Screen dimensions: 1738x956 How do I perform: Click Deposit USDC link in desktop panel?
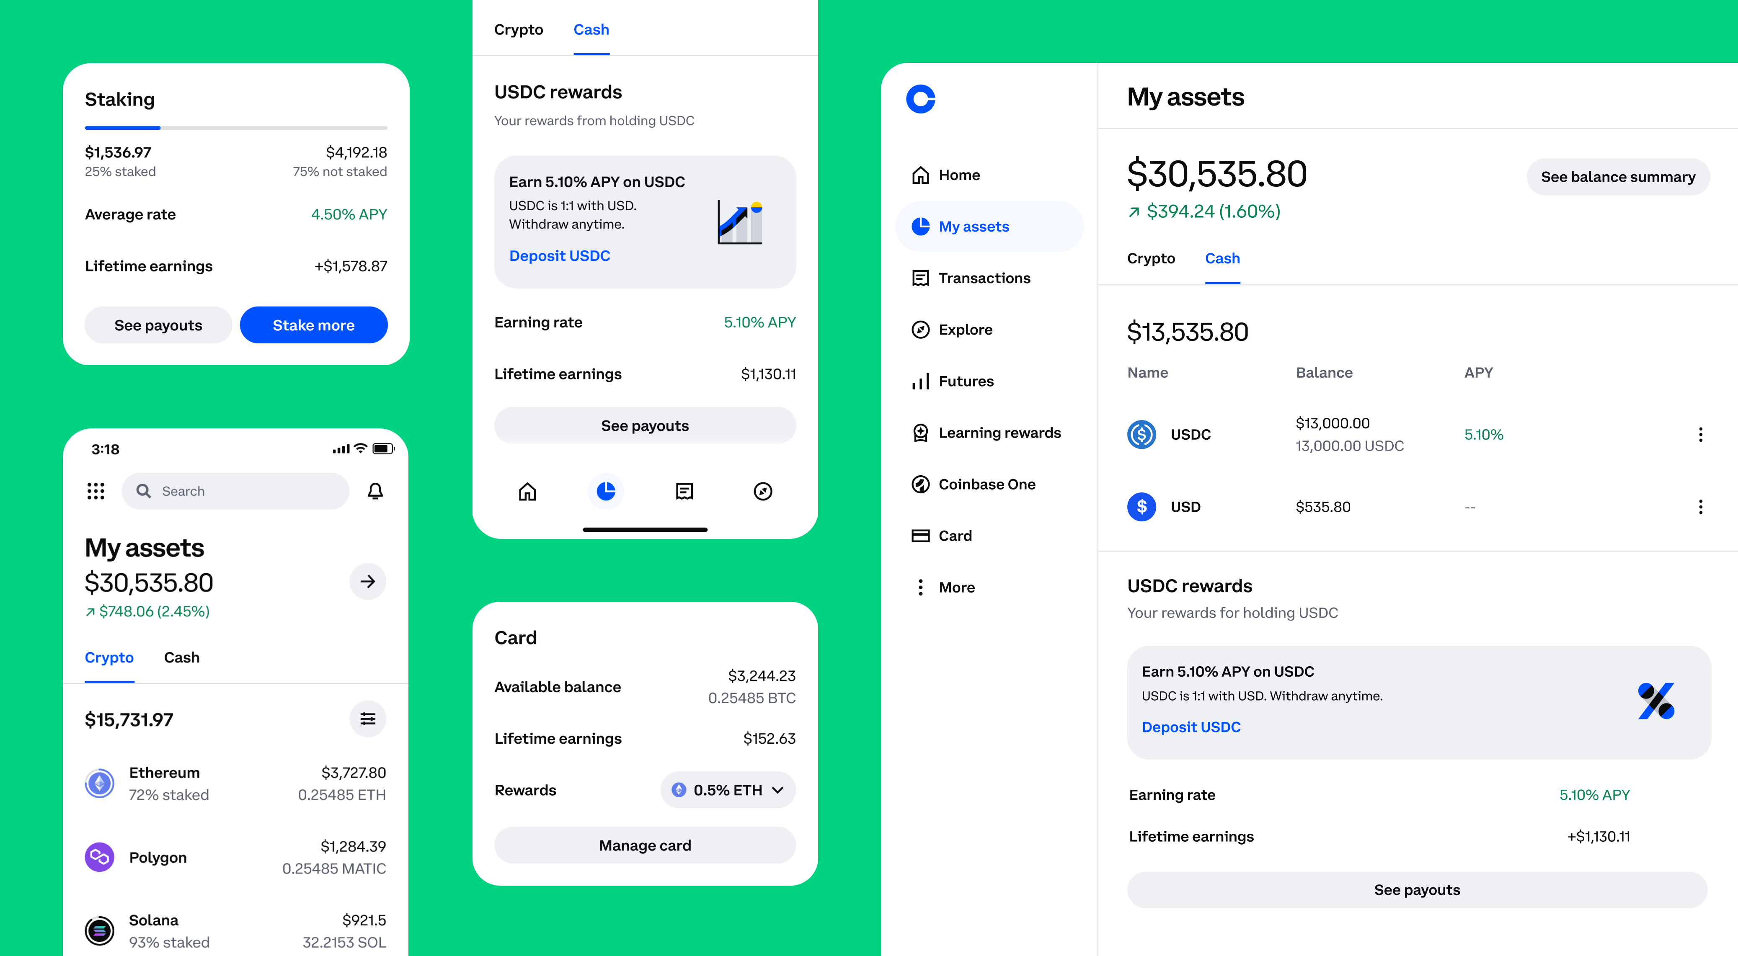(1191, 727)
